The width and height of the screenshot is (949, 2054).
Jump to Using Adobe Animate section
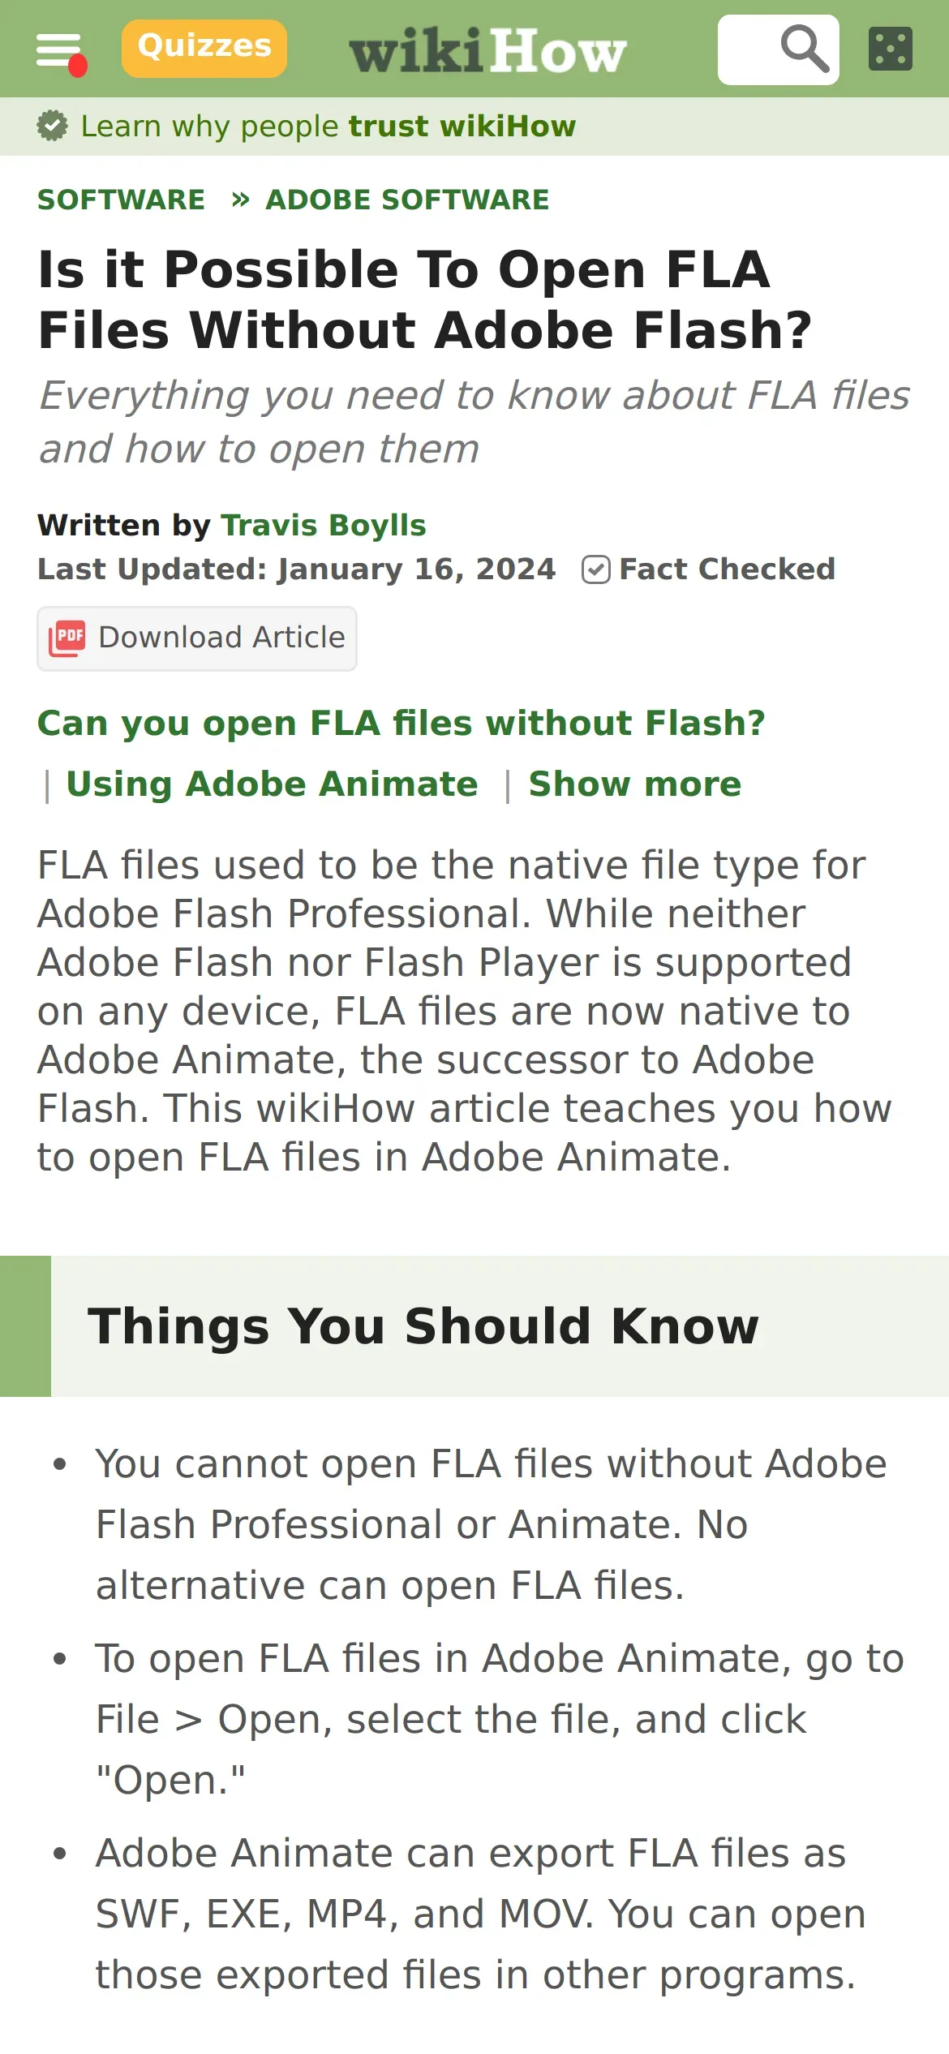point(272,784)
